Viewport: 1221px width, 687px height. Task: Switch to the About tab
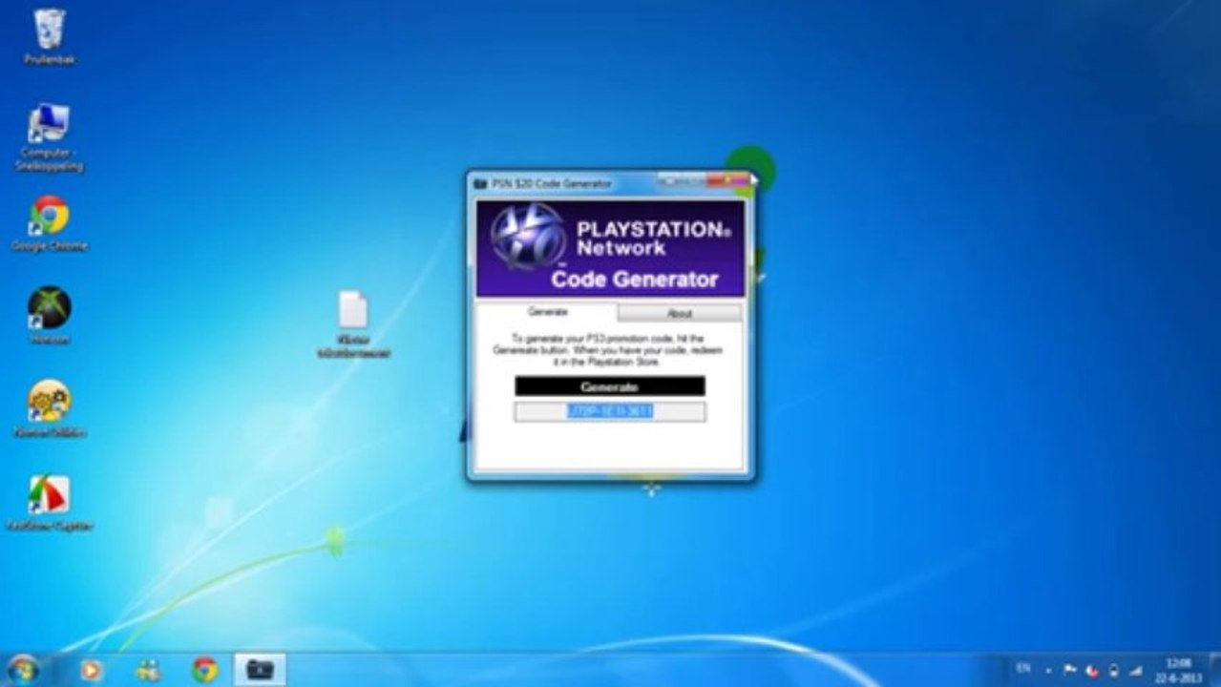point(679,313)
